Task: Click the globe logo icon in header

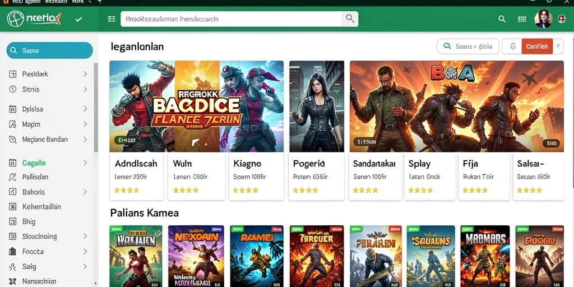Action: coord(15,19)
